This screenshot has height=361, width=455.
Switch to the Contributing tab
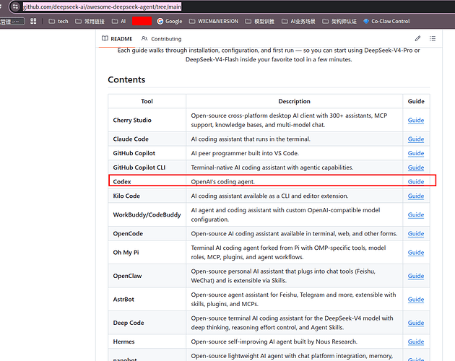[x=161, y=38]
